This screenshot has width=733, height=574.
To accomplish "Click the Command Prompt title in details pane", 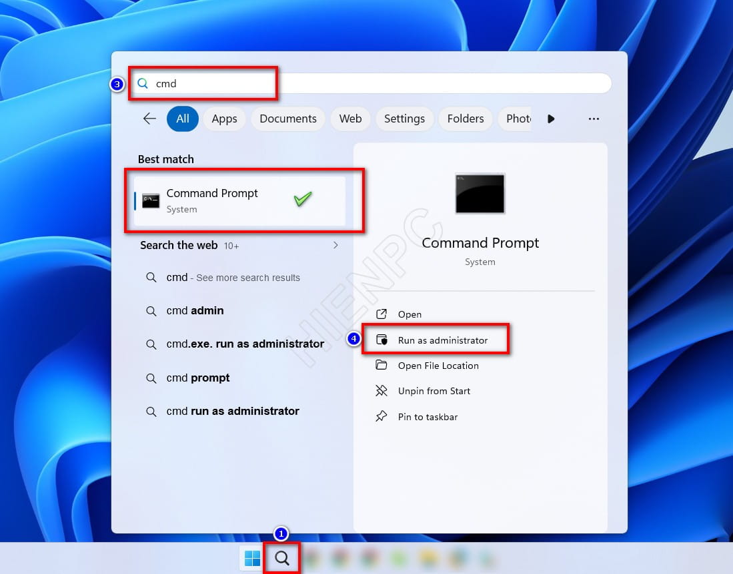I will [480, 242].
